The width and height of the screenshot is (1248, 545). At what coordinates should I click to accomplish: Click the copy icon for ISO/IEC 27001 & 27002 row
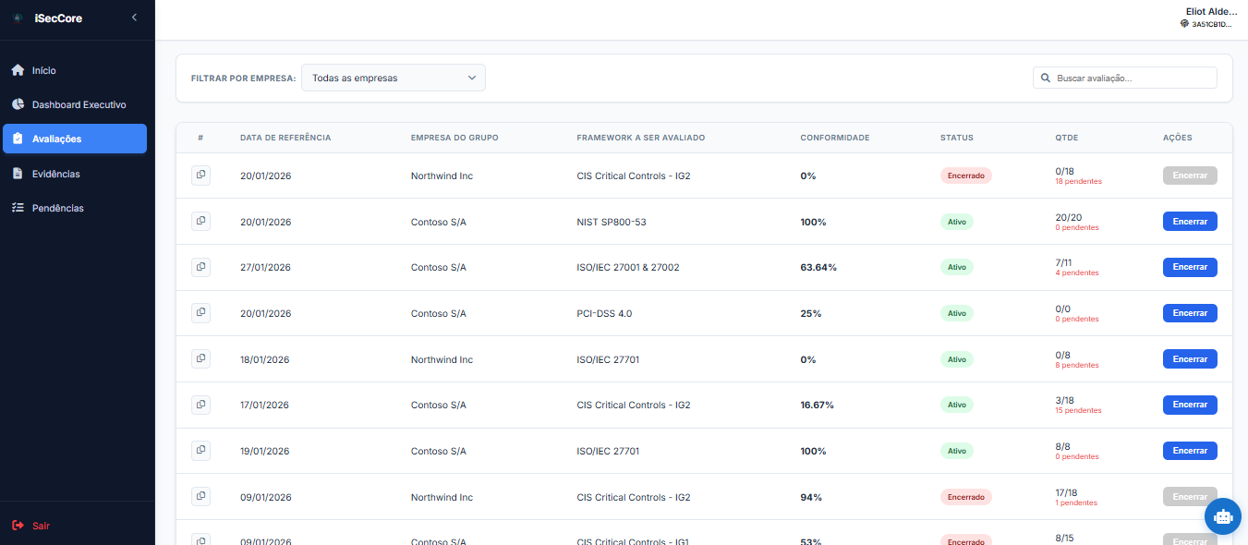click(200, 267)
